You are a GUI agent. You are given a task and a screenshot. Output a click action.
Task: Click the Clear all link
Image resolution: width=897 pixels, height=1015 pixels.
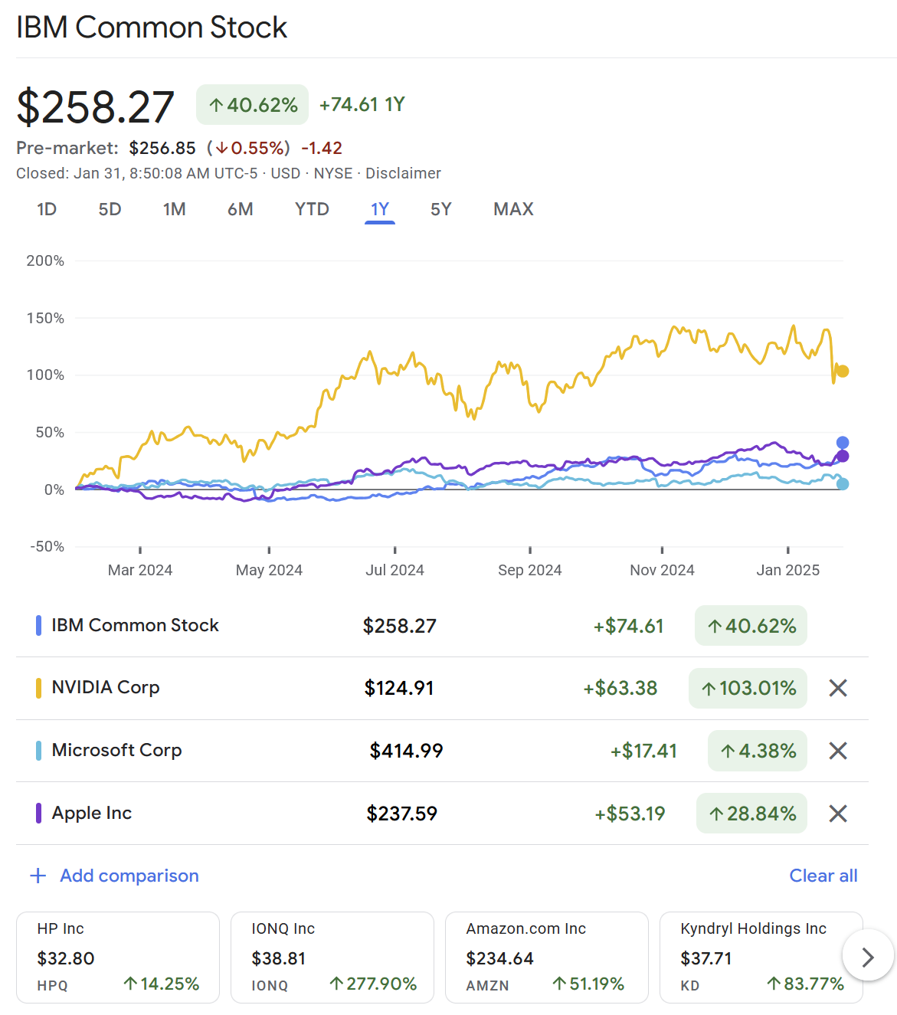(x=823, y=876)
